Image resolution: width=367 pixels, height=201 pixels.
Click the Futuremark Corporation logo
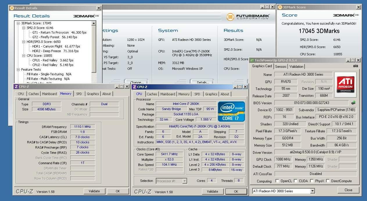pos(248,17)
